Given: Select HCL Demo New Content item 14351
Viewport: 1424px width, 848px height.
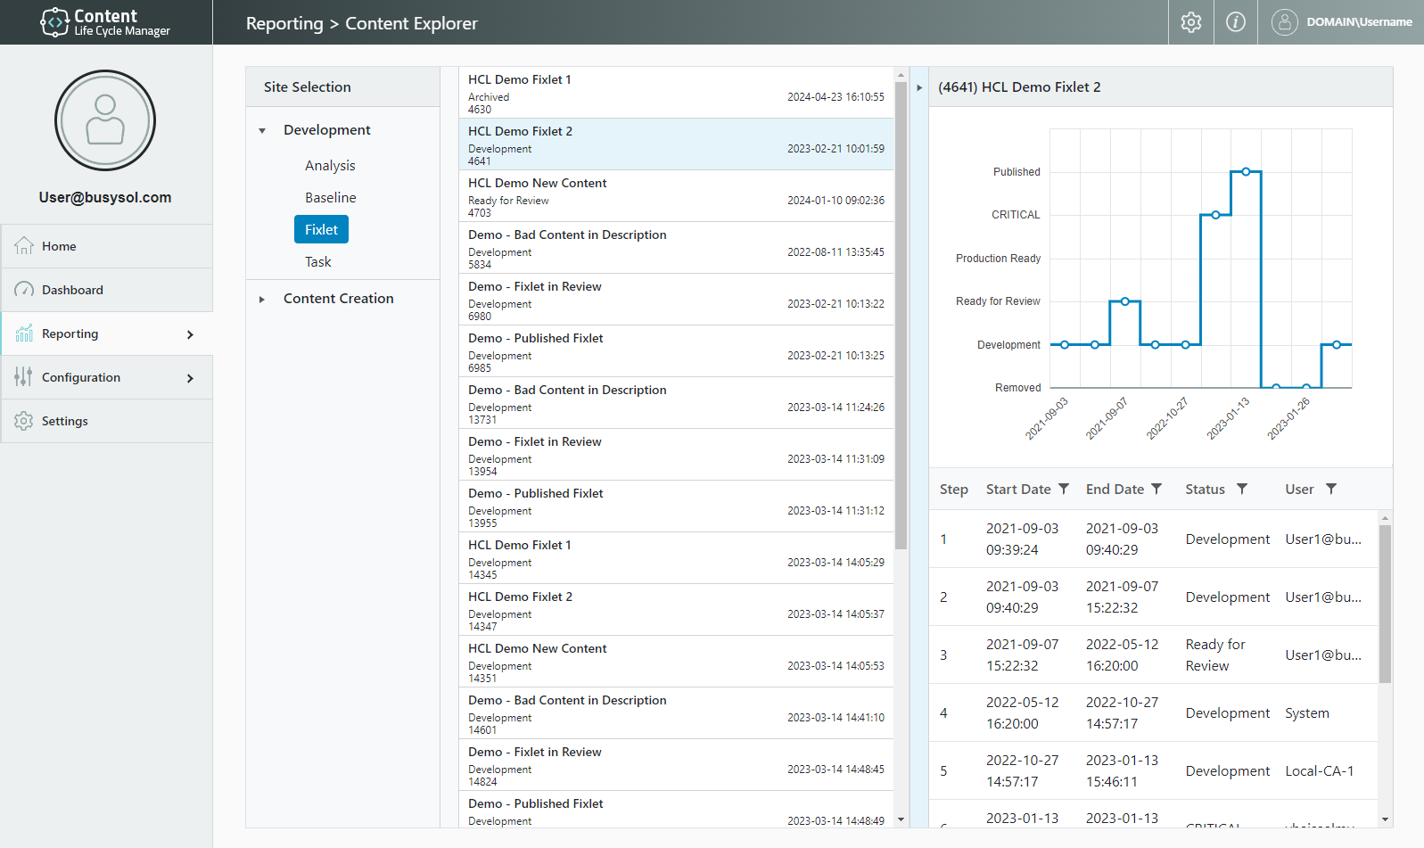Looking at the screenshot, I should 676,662.
